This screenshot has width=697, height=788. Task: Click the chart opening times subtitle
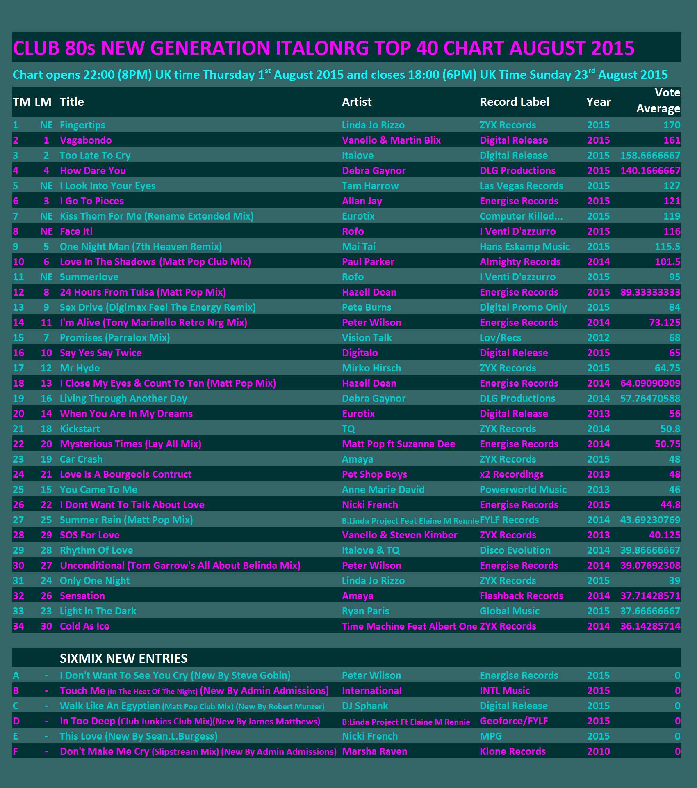(x=340, y=74)
